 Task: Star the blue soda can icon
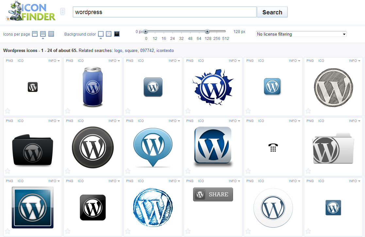coord(68,111)
